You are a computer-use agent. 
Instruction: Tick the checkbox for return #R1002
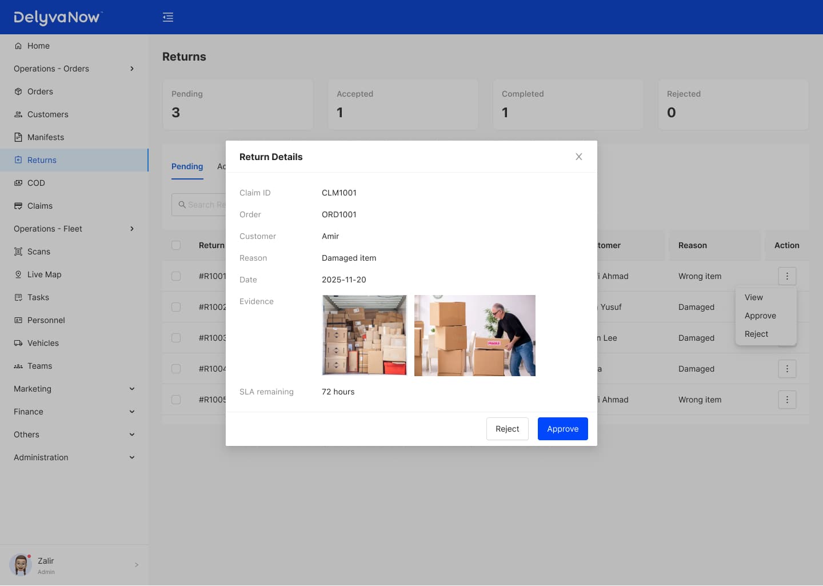pyautogui.click(x=176, y=307)
